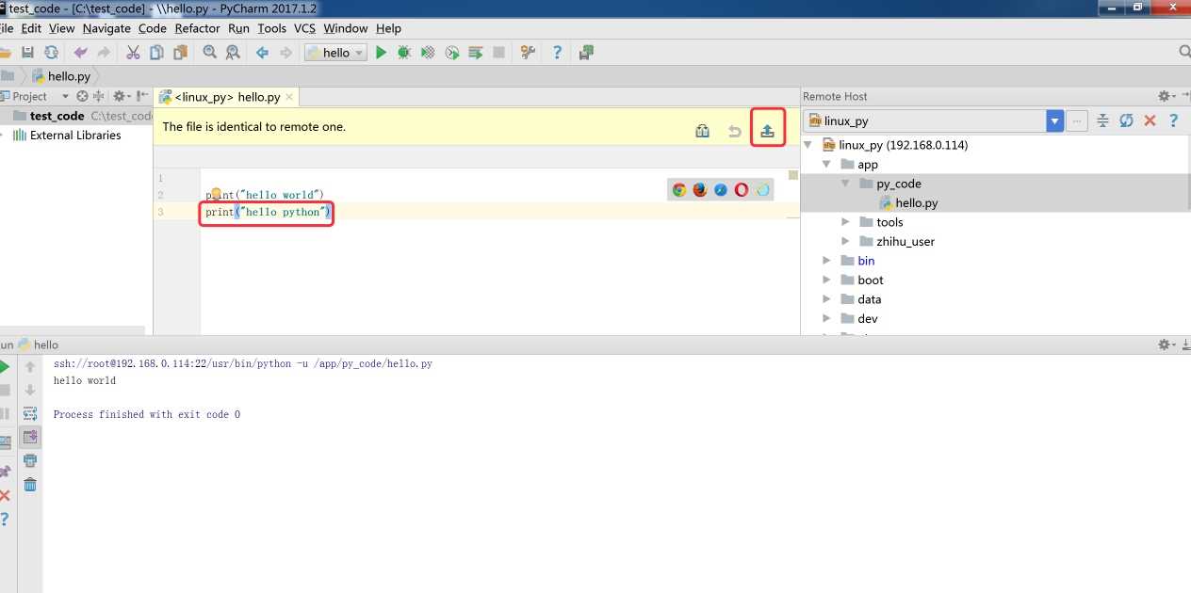This screenshot has height=593, width=1191.
Task: Start debugging with the bug icon
Action: click(404, 53)
